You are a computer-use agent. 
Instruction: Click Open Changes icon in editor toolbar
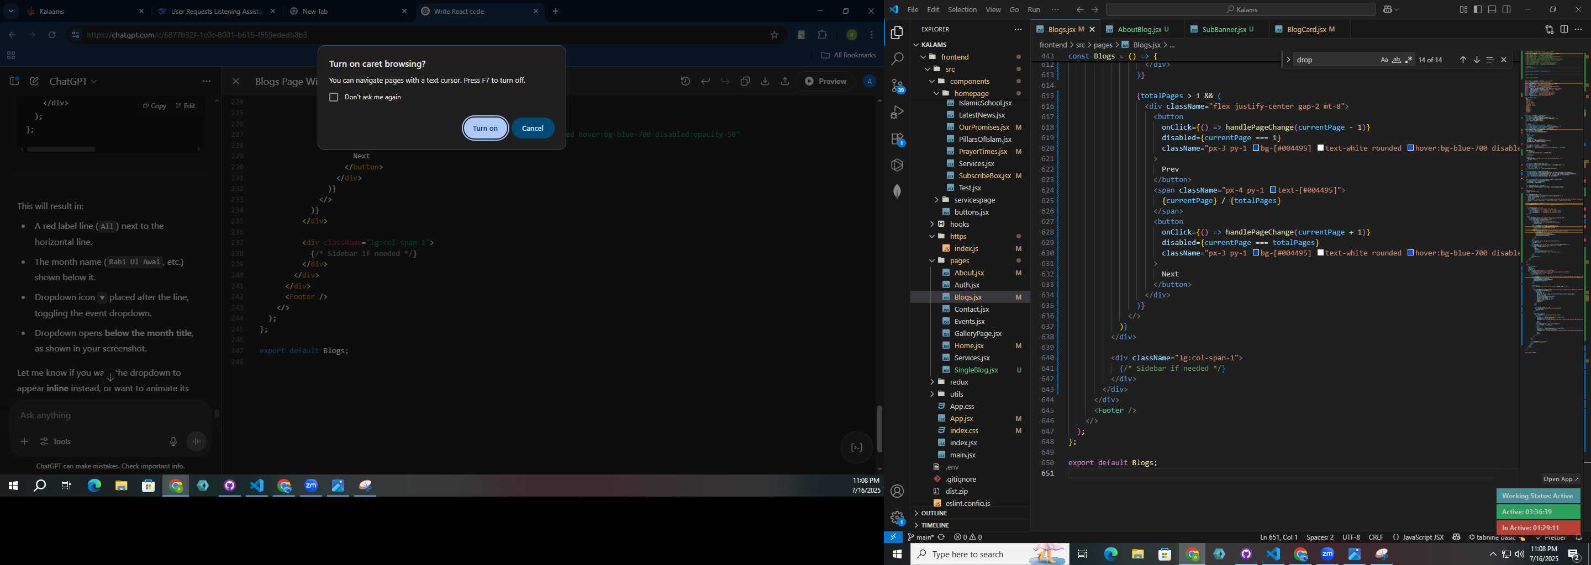1549,29
